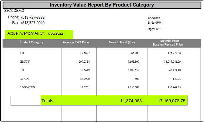This screenshot has height=122, width=204.
Task: Click the Totals label in highlighted row
Action: tap(48, 101)
